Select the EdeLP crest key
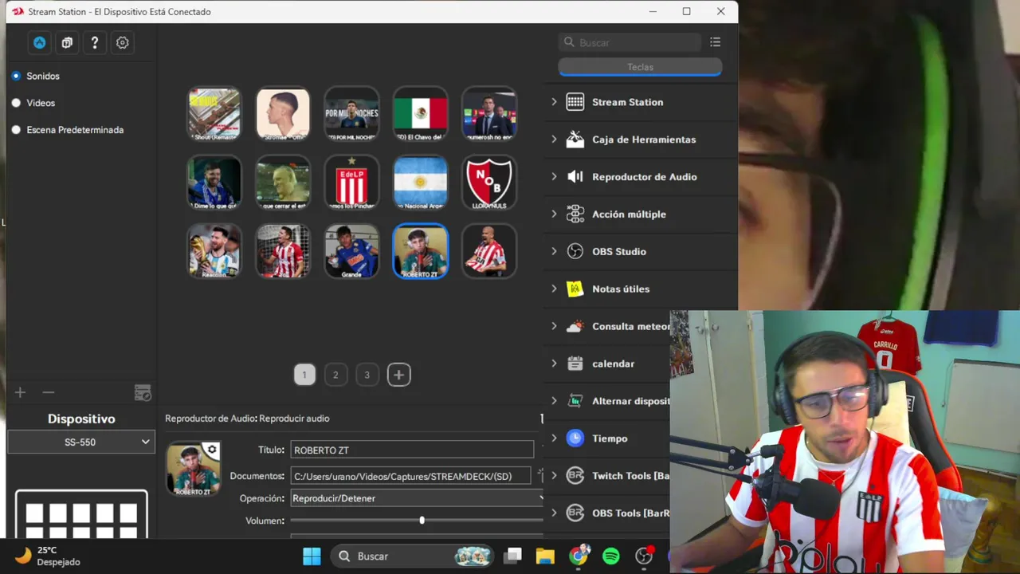 [x=351, y=183]
